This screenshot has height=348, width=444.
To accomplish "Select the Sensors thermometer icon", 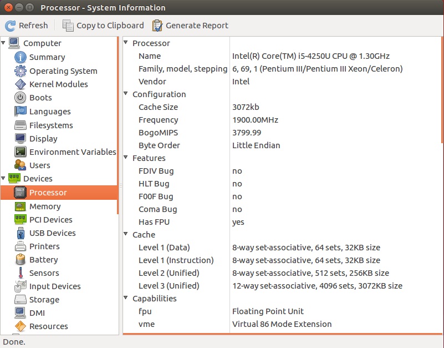I will (x=21, y=273).
